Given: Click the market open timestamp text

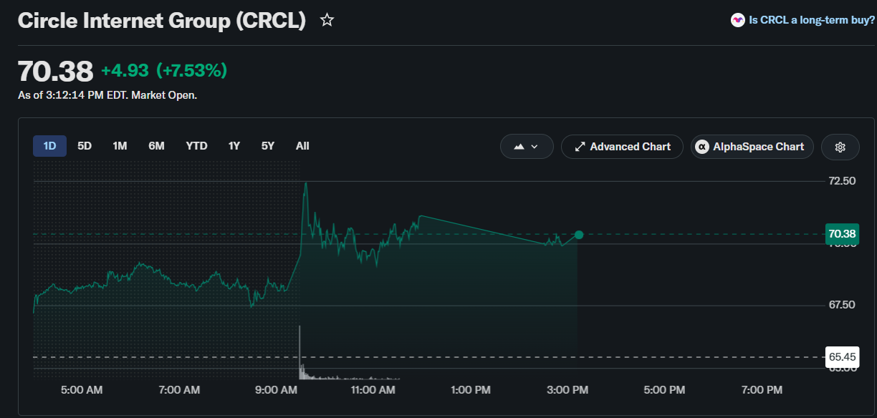Looking at the screenshot, I should coord(107,94).
